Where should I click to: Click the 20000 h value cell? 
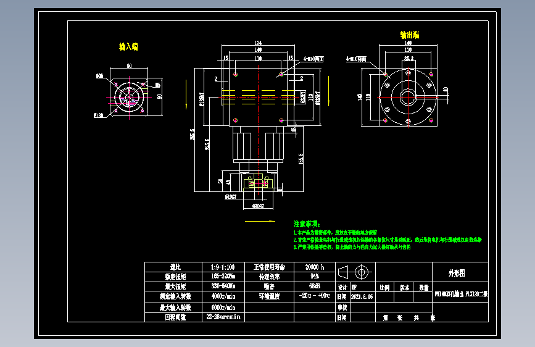(x=315, y=267)
